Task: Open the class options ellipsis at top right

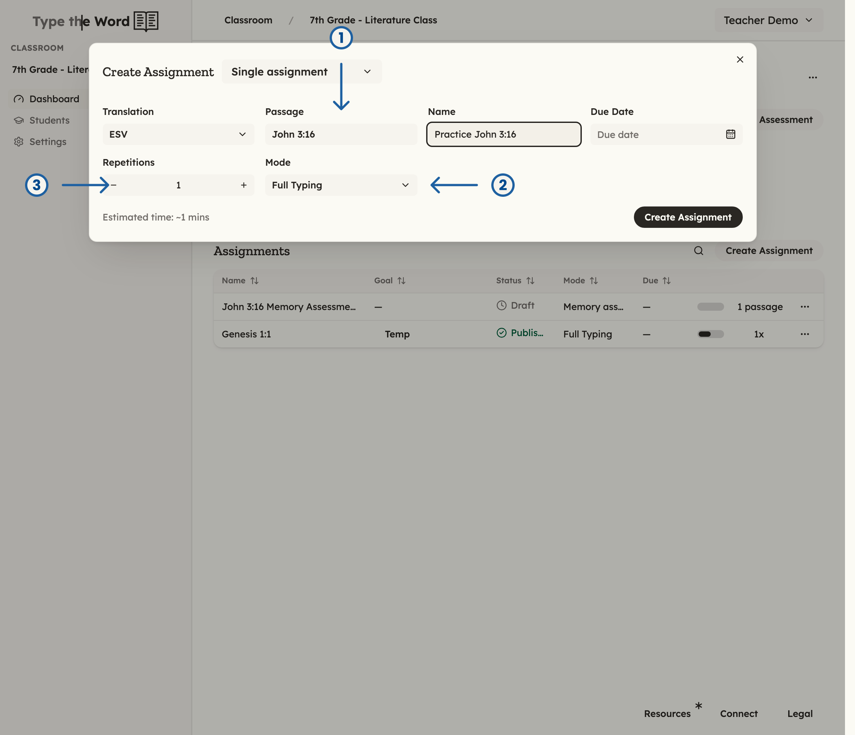Action: point(813,78)
